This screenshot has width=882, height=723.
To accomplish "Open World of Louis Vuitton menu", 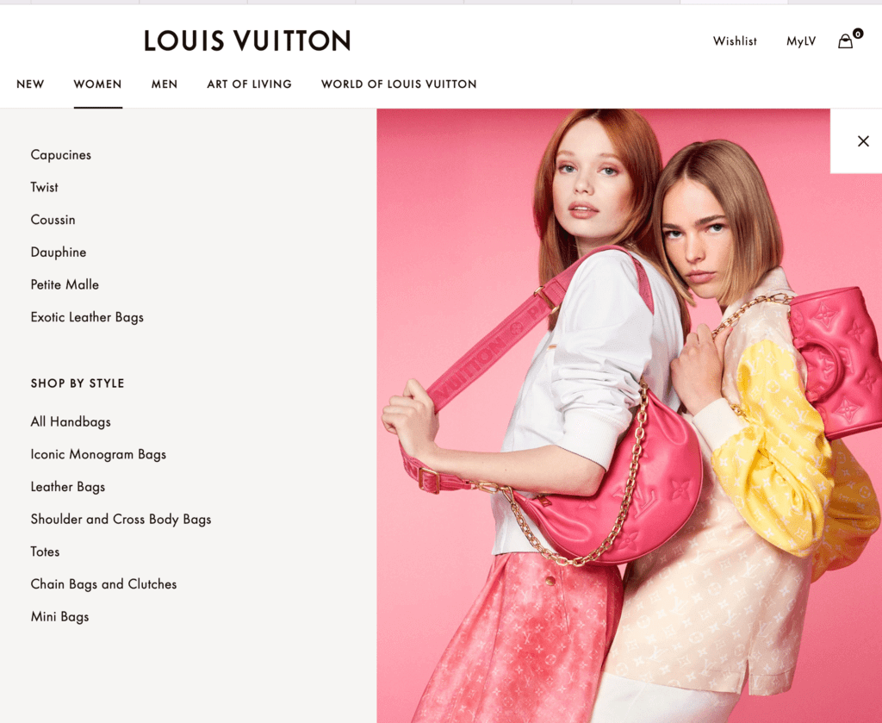I will 399,84.
